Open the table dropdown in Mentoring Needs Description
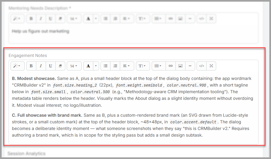 click(x=159, y=19)
